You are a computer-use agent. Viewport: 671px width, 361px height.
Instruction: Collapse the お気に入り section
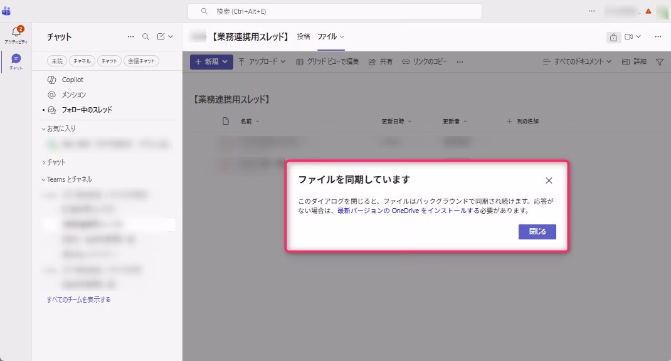58,128
